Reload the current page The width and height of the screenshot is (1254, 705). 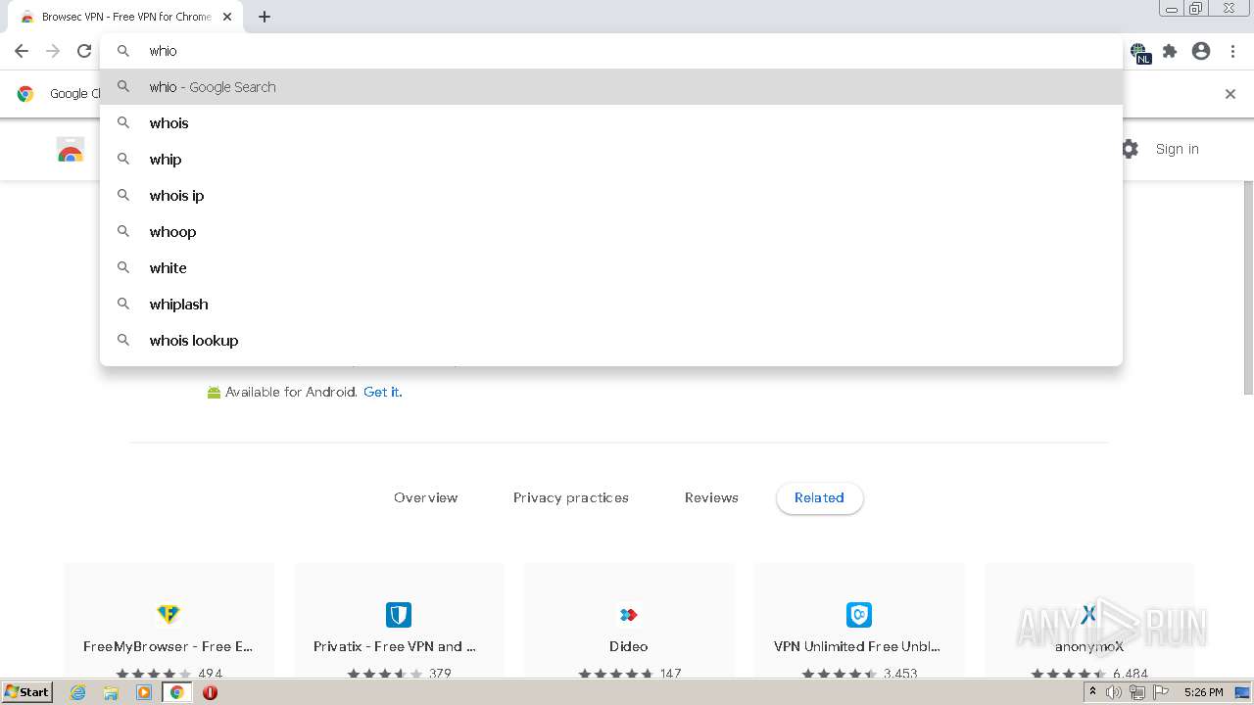[x=84, y=51]
